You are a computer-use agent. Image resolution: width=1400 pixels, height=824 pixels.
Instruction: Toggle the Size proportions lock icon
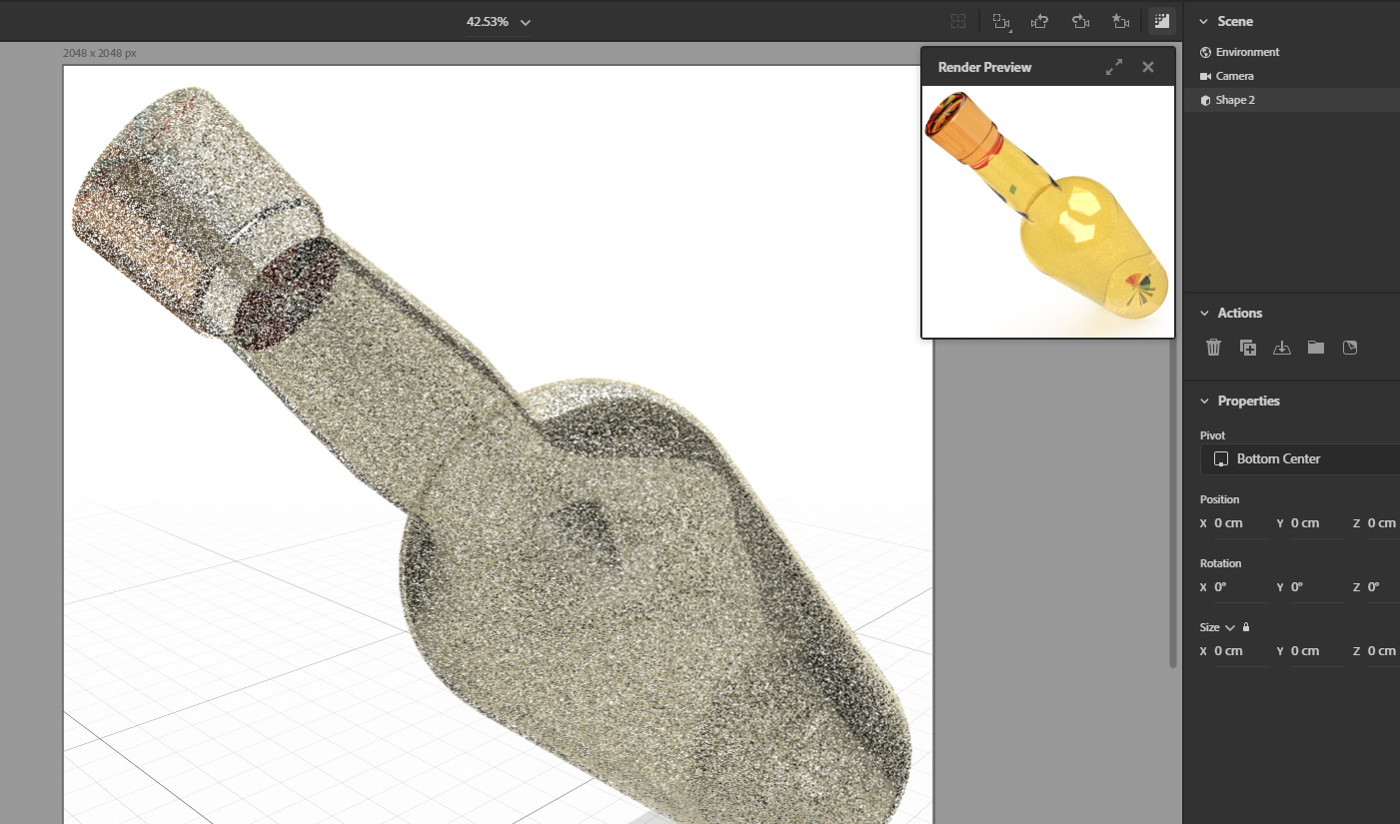1246,627
